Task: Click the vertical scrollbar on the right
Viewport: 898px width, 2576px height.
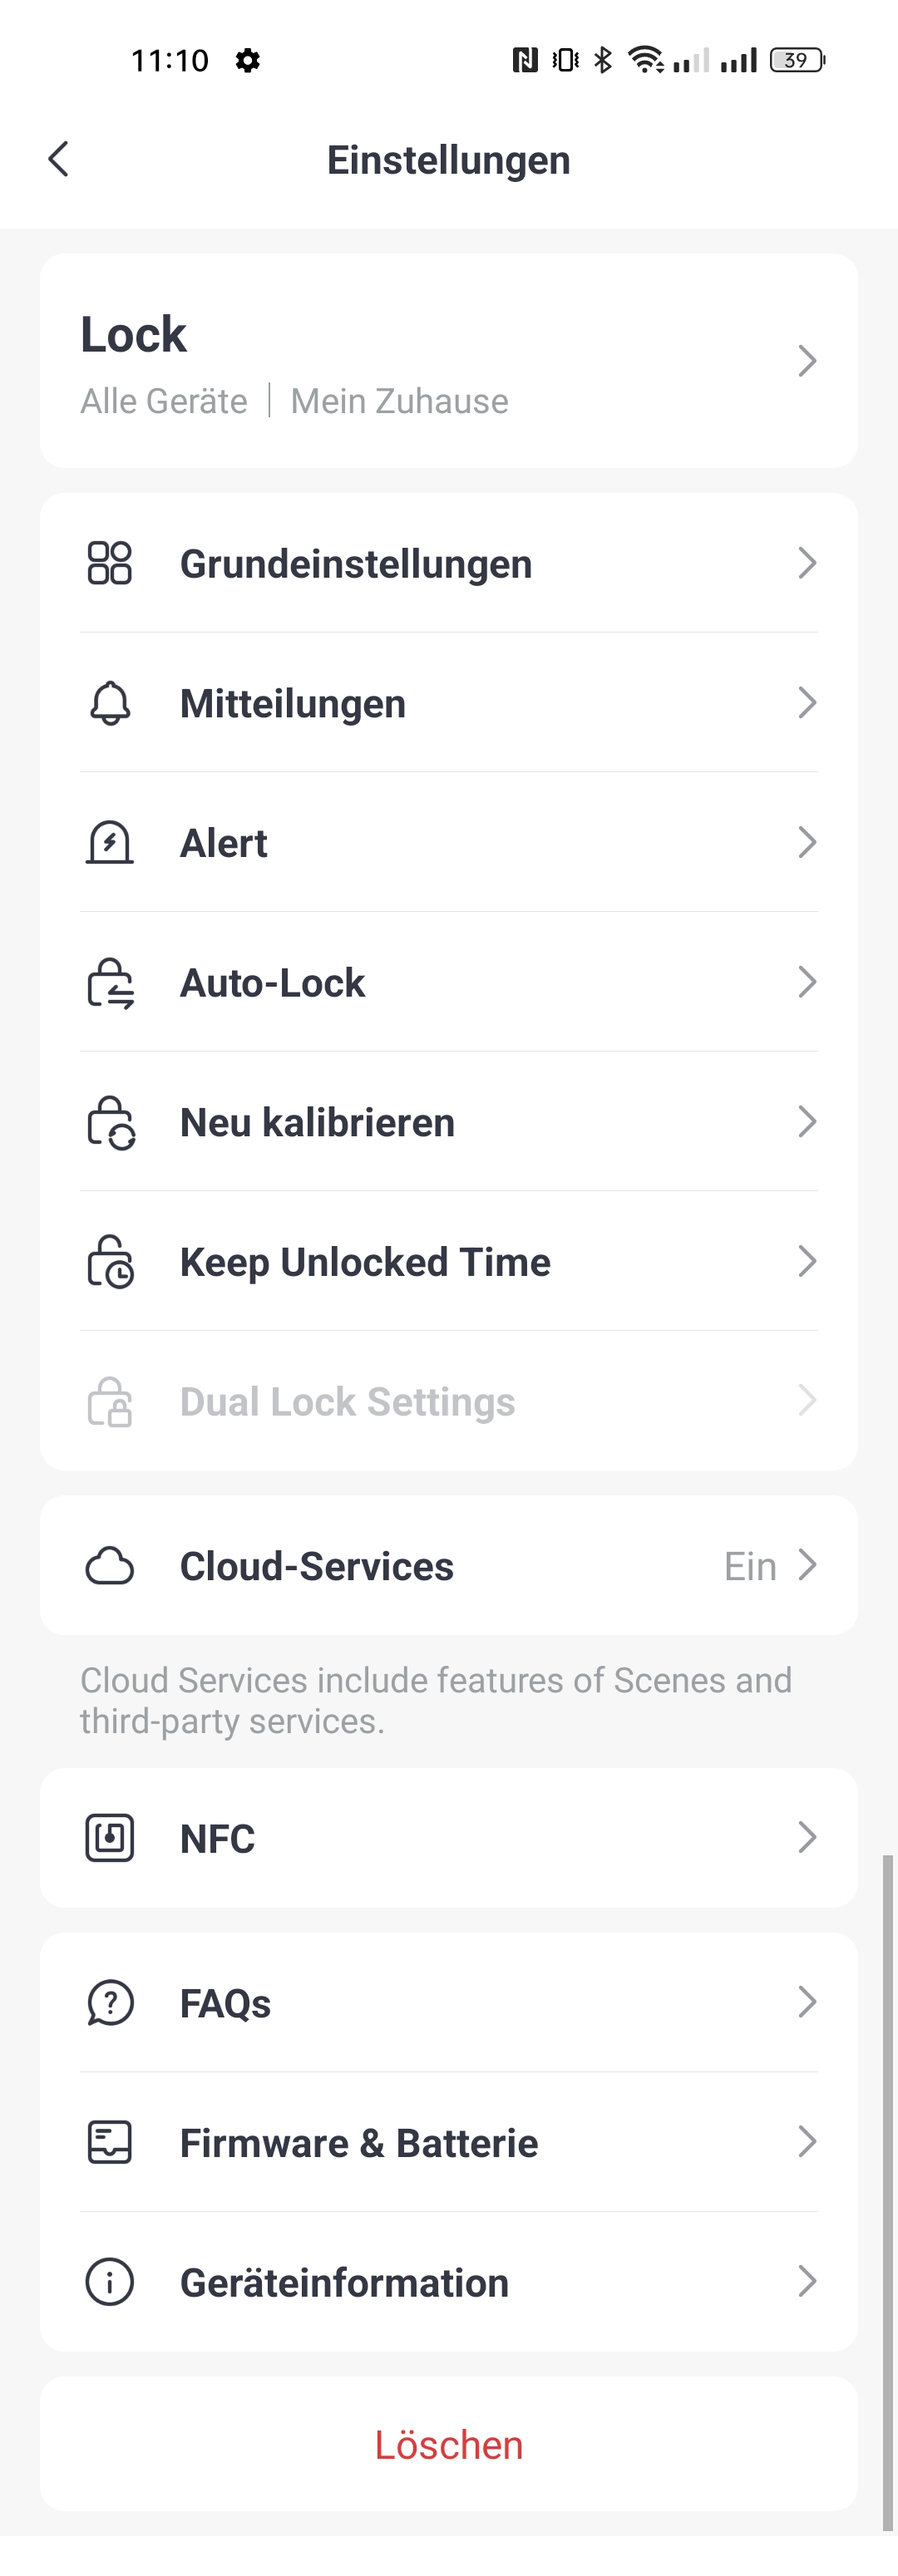Action: pyautogui.click(x=887, y=2192)
